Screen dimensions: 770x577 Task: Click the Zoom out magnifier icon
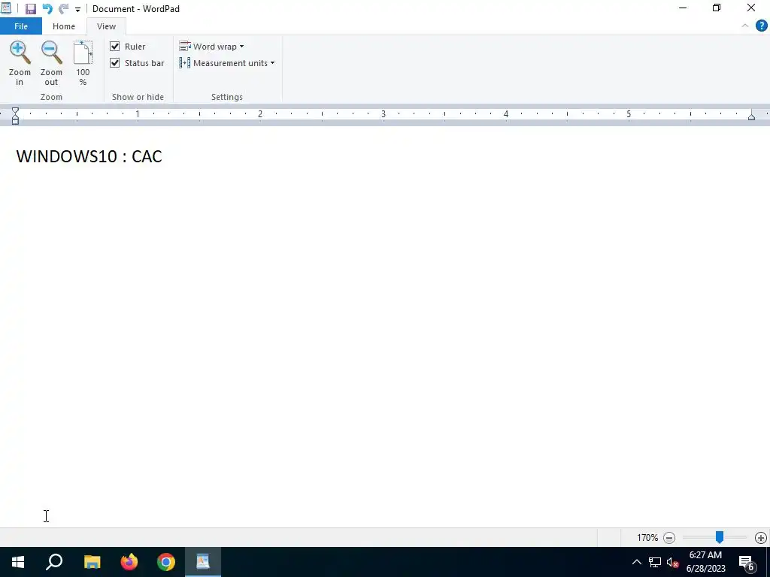[x=51, y=53]
